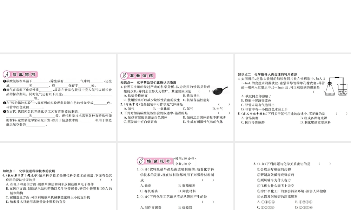Click item ②研制高效低毒残留农药
This screenshot has height=210, width=351.
(x=275, y=175)
